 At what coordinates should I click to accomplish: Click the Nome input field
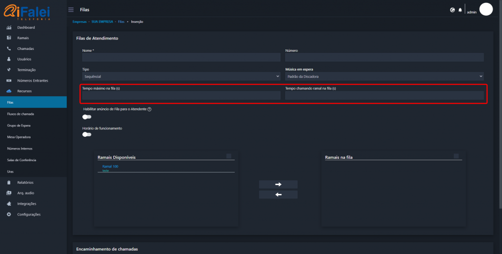[x=181, y=57]
